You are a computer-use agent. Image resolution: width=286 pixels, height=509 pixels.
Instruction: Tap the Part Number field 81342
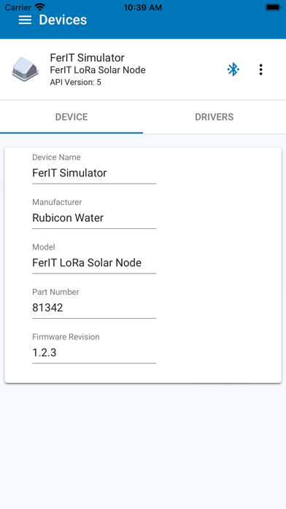coord(94,307)
